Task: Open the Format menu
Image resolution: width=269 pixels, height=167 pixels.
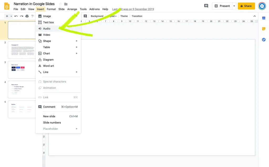Action: coord(51,9)
